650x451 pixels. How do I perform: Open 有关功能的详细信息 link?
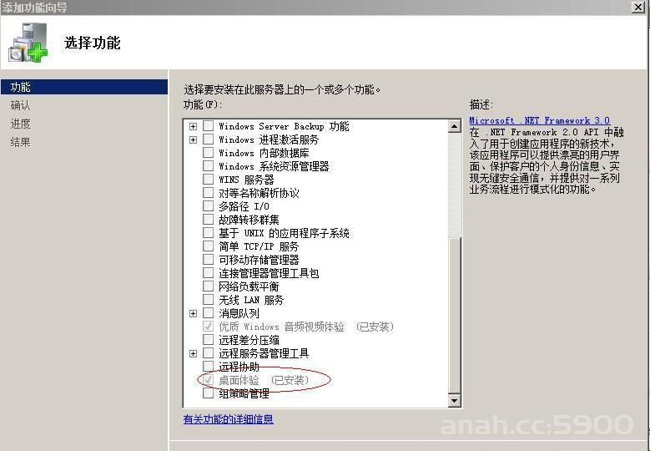(x=228, y=419)
